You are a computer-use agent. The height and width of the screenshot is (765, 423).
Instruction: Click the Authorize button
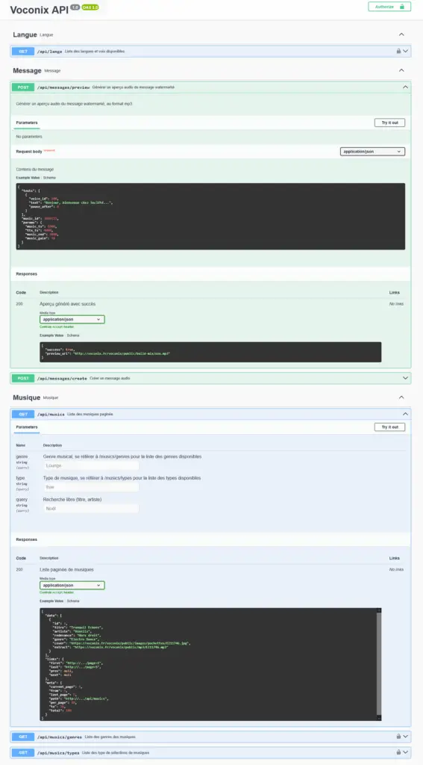(389, 6)
